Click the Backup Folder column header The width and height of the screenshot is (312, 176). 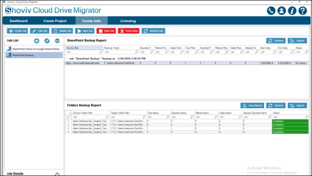[121, 48]
